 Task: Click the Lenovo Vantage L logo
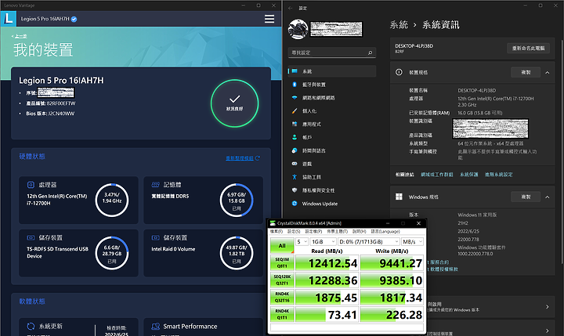(9, 18)
